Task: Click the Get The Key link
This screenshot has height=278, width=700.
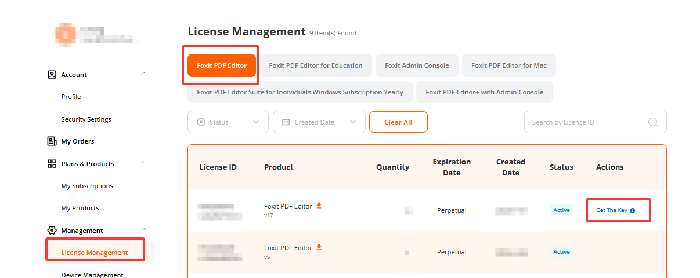Action: click(612, 210)
